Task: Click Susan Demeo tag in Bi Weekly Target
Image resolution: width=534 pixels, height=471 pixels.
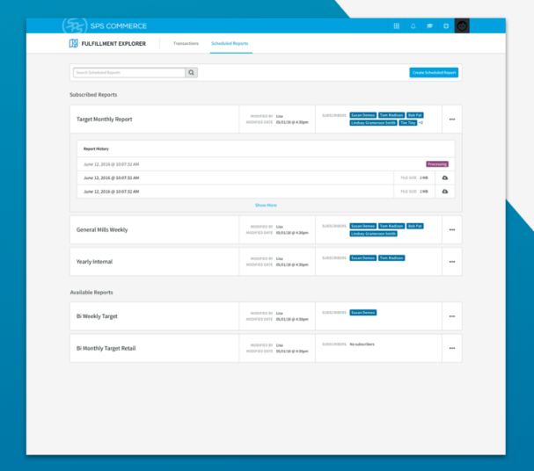Action: coord(363,313)
